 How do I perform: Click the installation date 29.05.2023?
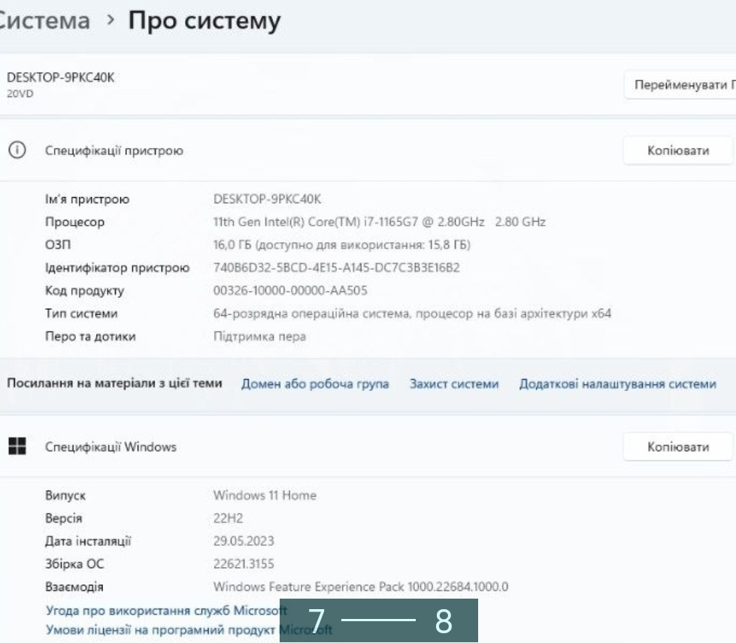244,538
